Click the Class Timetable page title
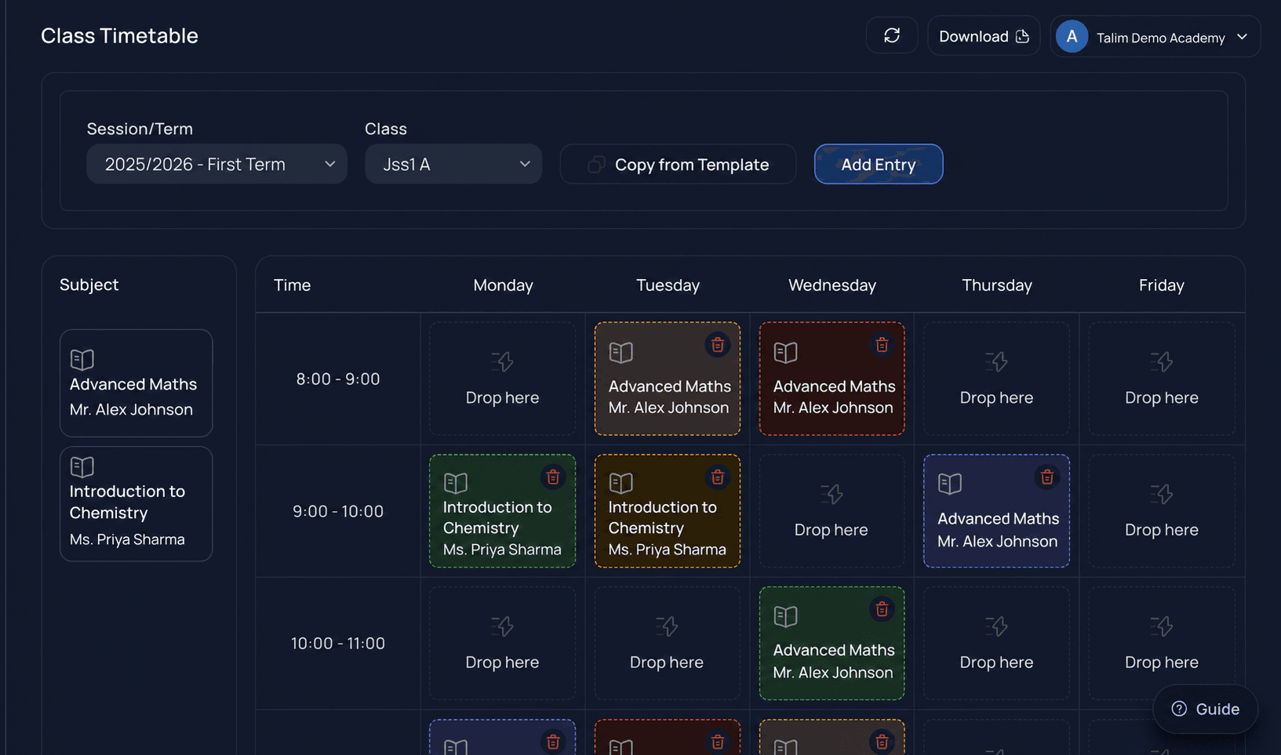The image size is (1281, 755). (x=119, y=35)
